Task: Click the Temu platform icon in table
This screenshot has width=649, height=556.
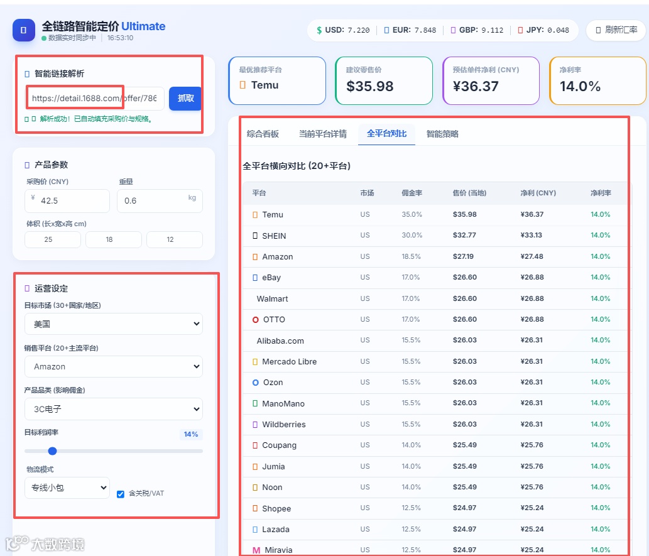Action: [255, 215]
